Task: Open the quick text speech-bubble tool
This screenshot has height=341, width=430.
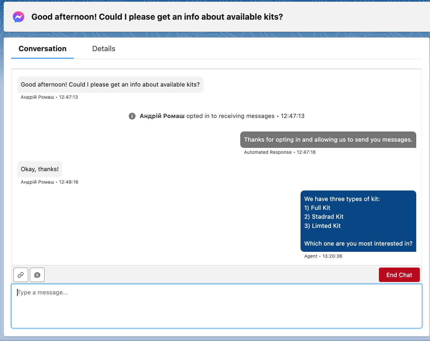Action: click(x=37, y=275)
